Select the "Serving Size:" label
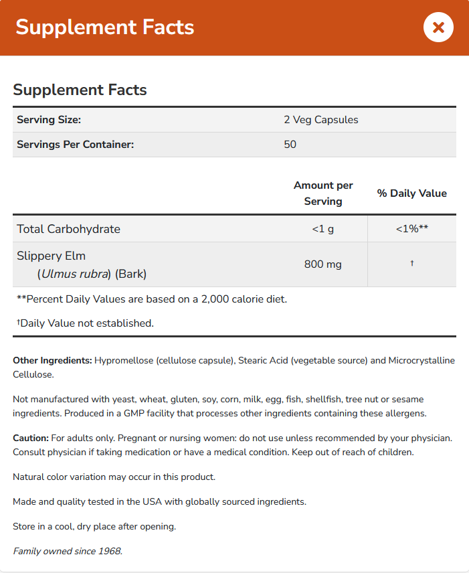Viewport: 469px width, 573px height. pos(49,120)
